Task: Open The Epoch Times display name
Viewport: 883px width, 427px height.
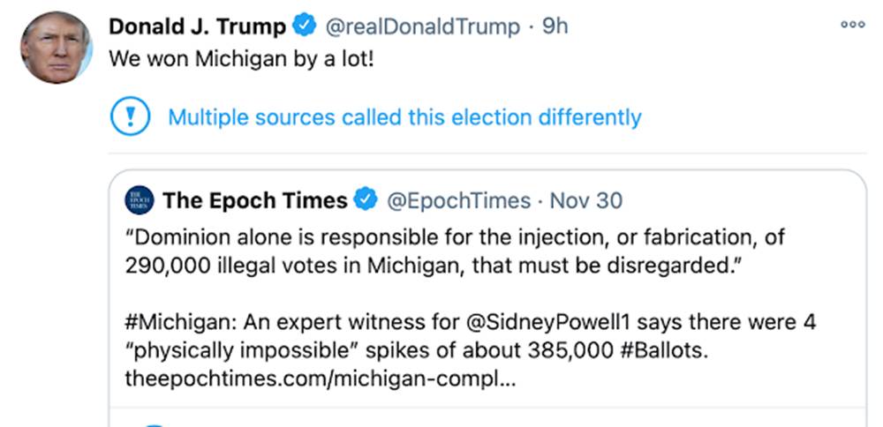Action: pyautogui.click(x=255, y=201)
